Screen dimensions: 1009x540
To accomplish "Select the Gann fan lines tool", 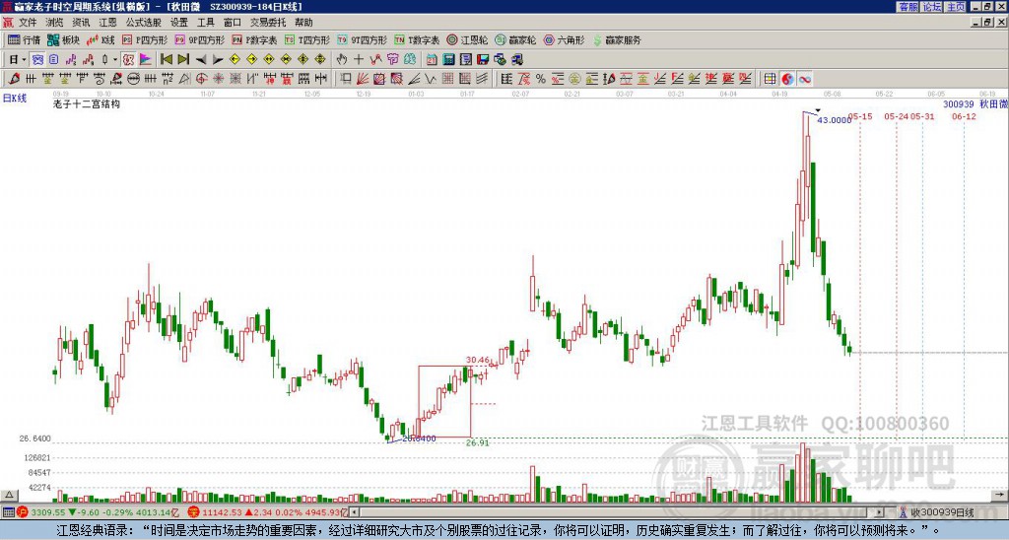I will [363, 79].
